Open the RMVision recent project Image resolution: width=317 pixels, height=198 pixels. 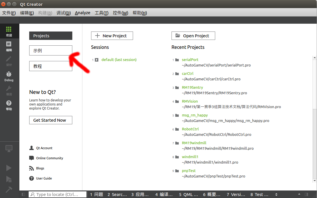coord(190,101)
